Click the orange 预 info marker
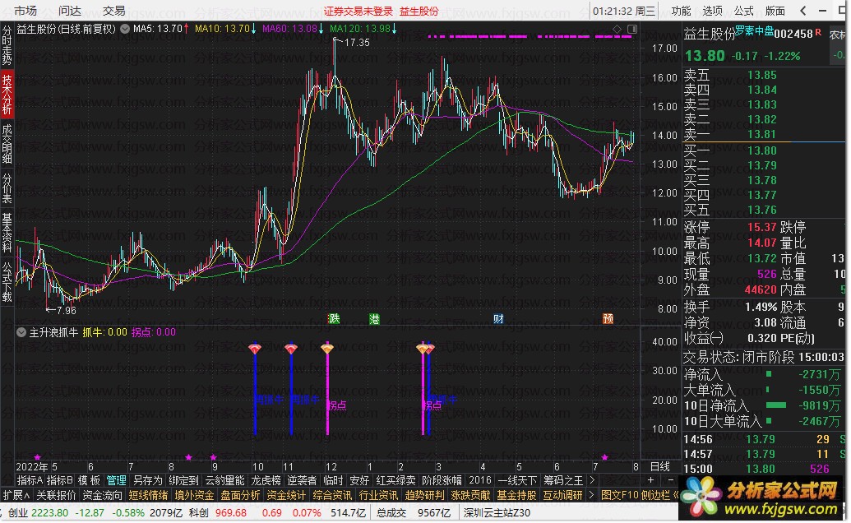The width and height of the screenshot is (851, 523). coord(608,318)
